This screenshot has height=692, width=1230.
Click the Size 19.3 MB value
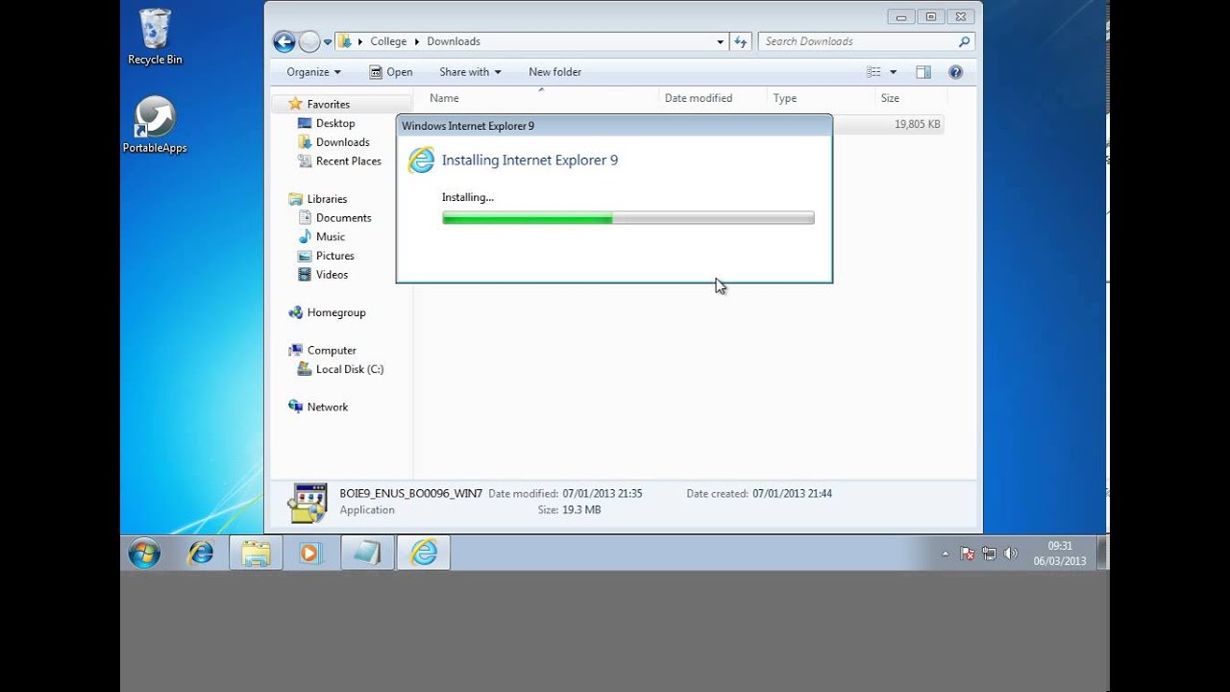[582, 509]
